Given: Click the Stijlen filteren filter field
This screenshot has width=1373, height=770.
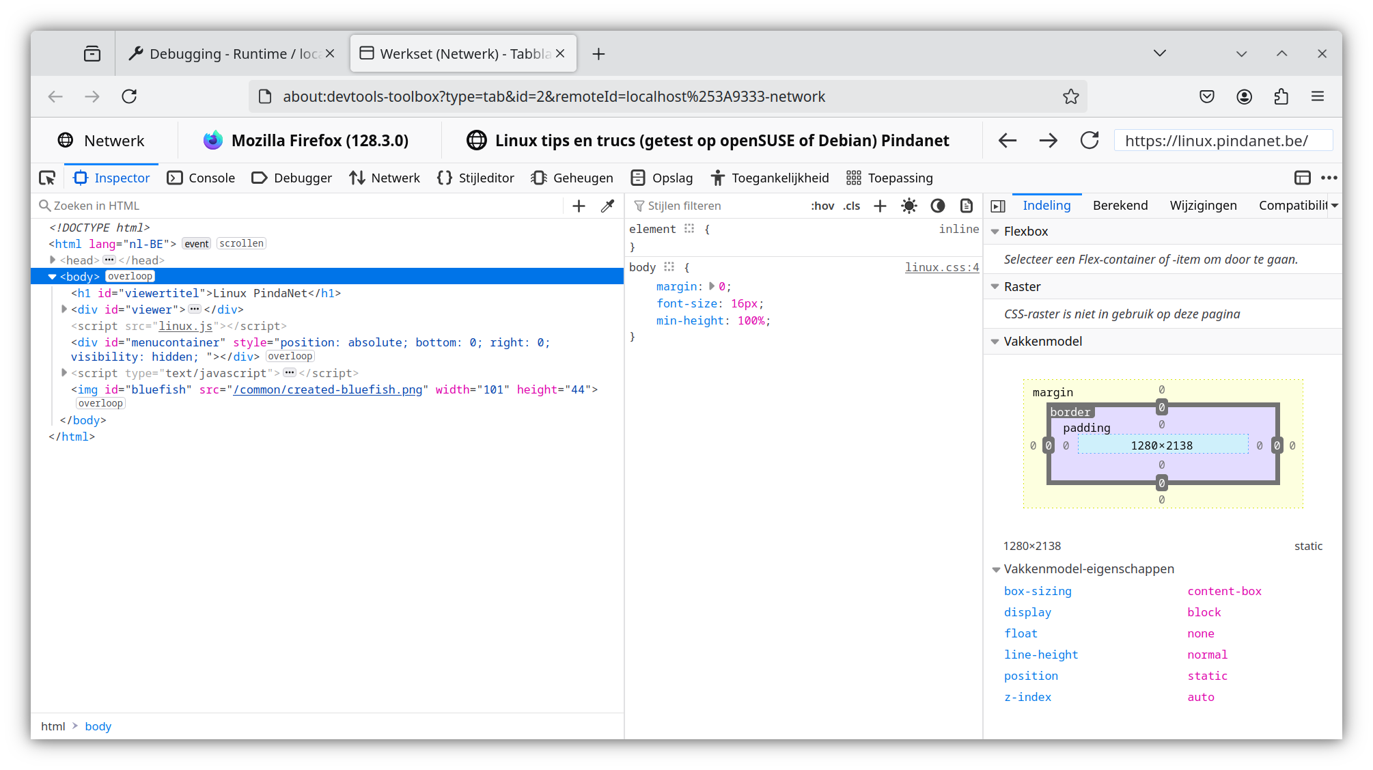Looking at the screenshot, I should click(x=717, y=206).
